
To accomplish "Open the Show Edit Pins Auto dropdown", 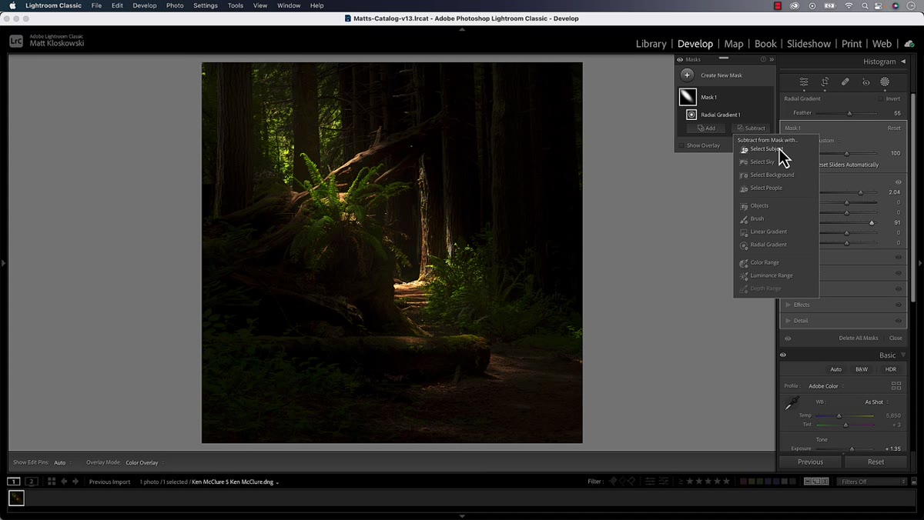I will (x=62, y=462).
